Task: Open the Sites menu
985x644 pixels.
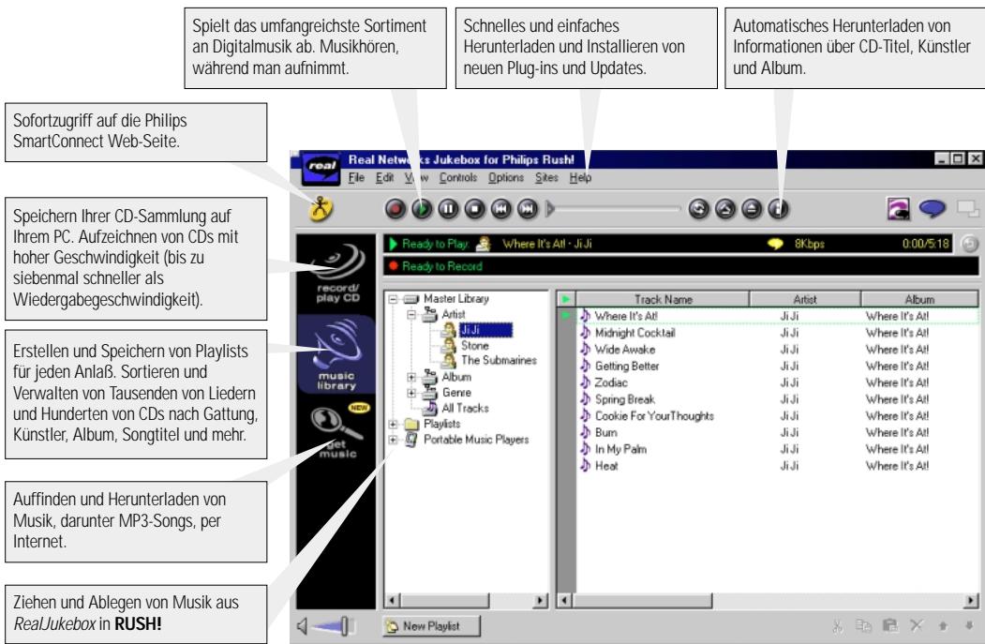Action: [x=546, y=178]
